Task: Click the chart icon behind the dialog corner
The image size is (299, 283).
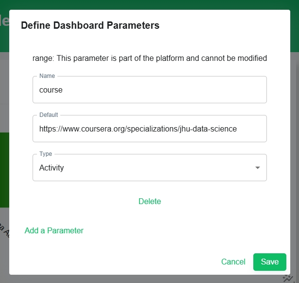Action: 288,279
